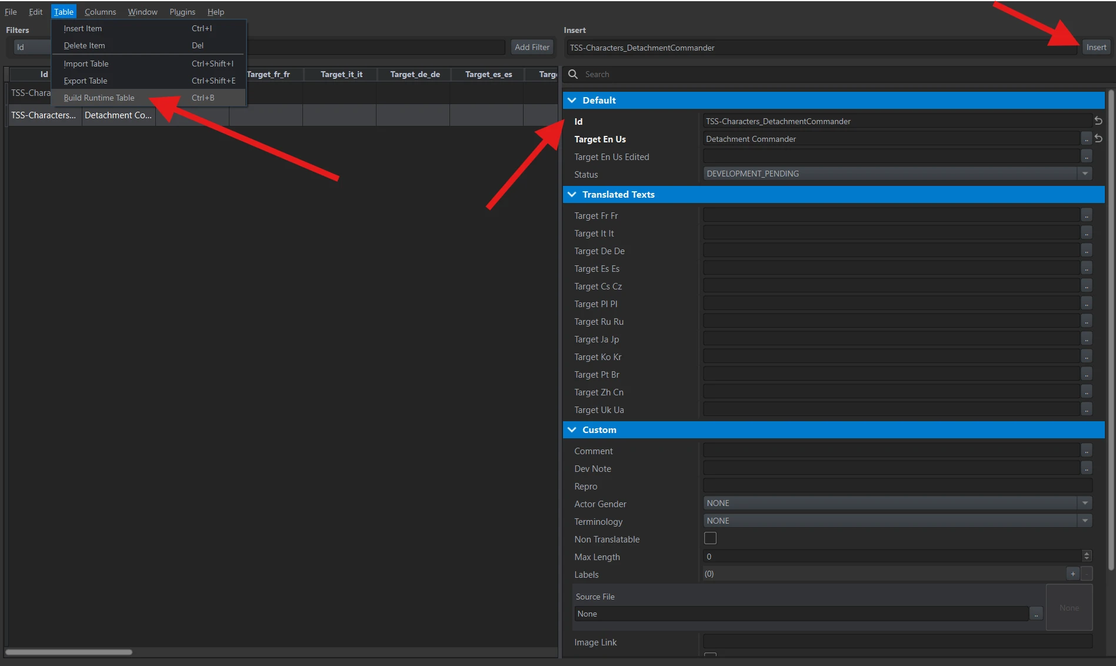Screen dimensions: 1116x666
Task: Remove label with minus button
Action: coord(1087,574)
